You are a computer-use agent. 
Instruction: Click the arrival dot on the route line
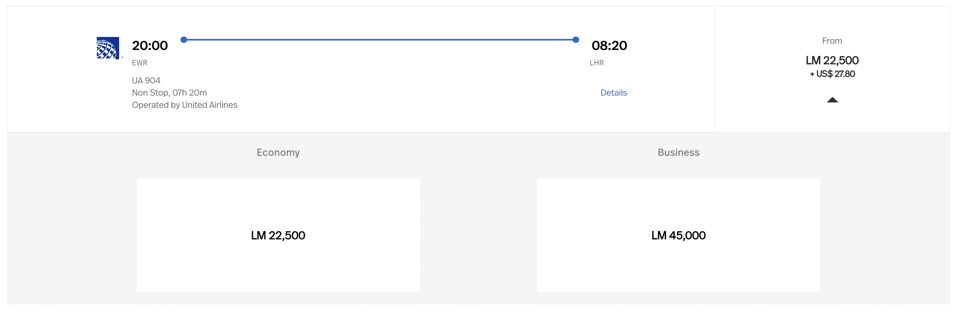576,40
